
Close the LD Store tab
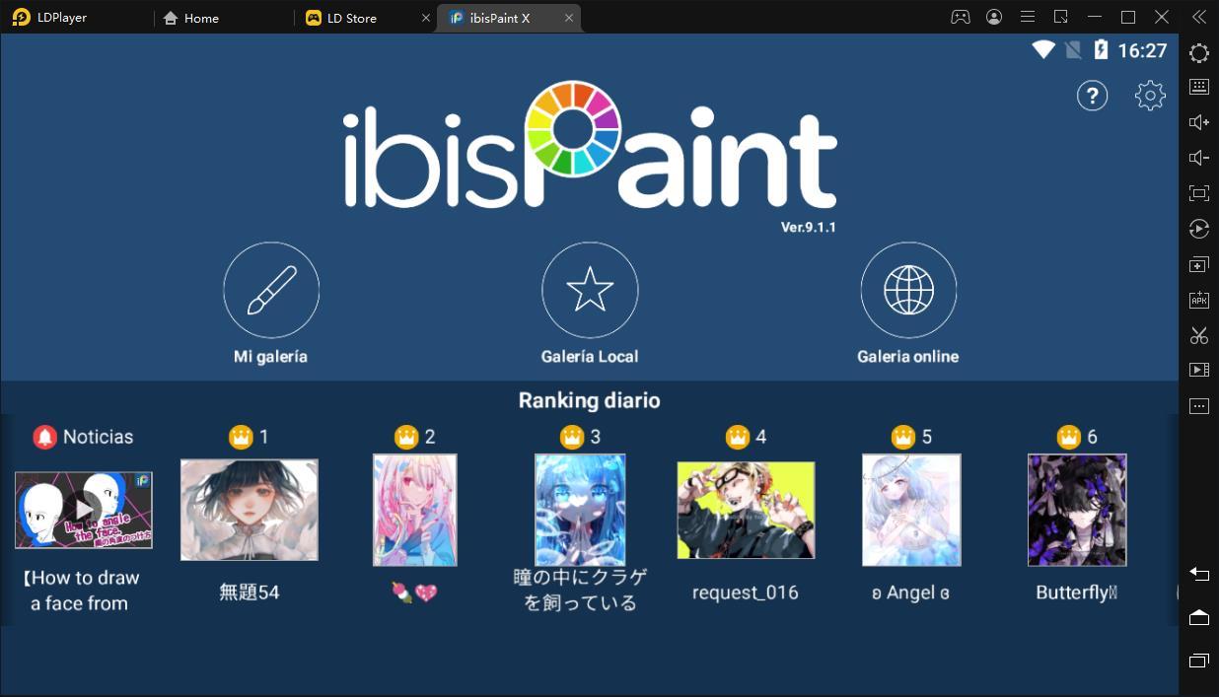[x=426, y=18]
